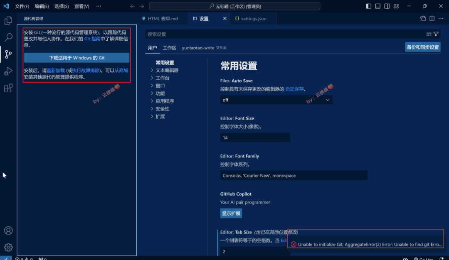Image resolution: width=449 pixels, height=260 pixels.
Task: Go back with the navigation arrow
Action: click(x=132, y=6)
